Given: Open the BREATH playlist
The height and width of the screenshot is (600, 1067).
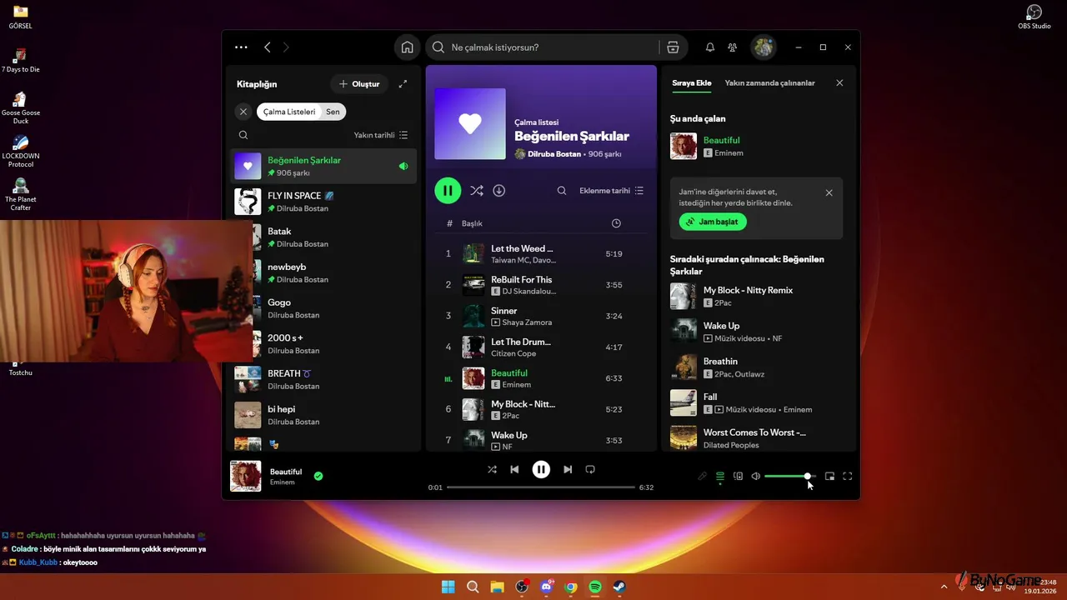Looking at the screenshot, I should point(323,379).
